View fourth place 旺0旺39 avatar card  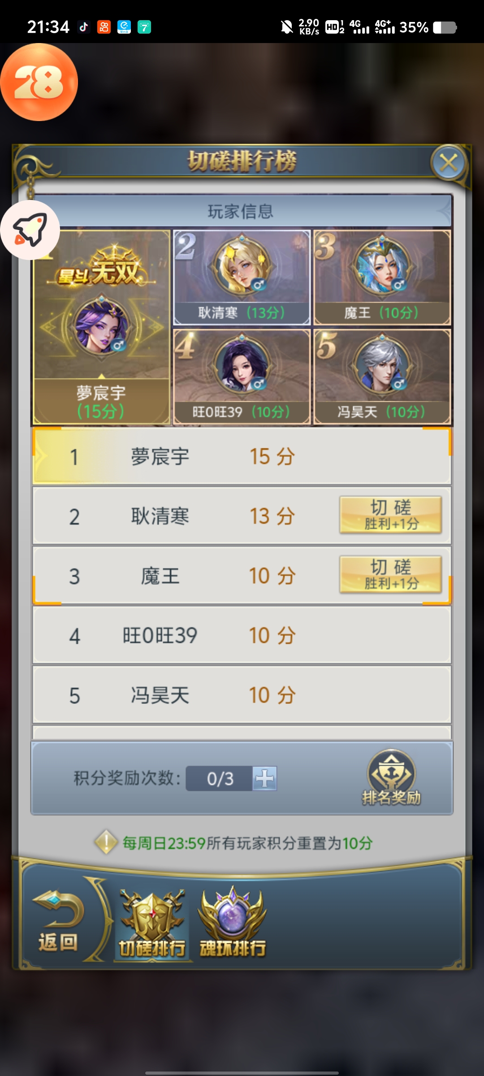click(242, 377)
